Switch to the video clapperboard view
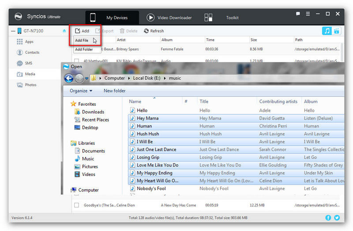The width and height of the screenshot is (353, 231). pyautogui.click(x=337, y=31)
